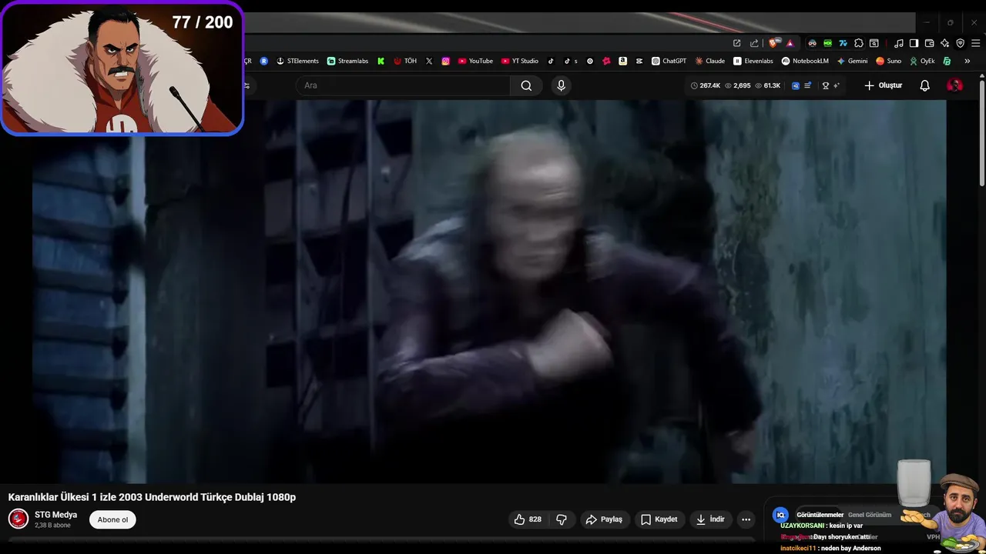Open the NotebookLM bookmark

point(805,61)
